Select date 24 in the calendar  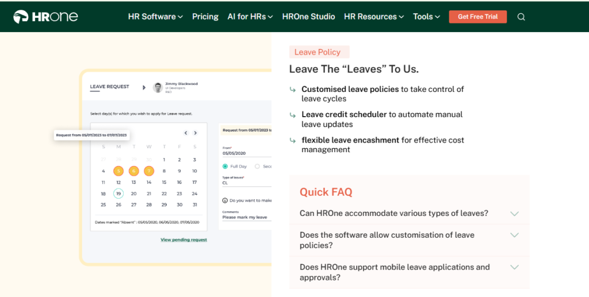[x=194, y=194]
